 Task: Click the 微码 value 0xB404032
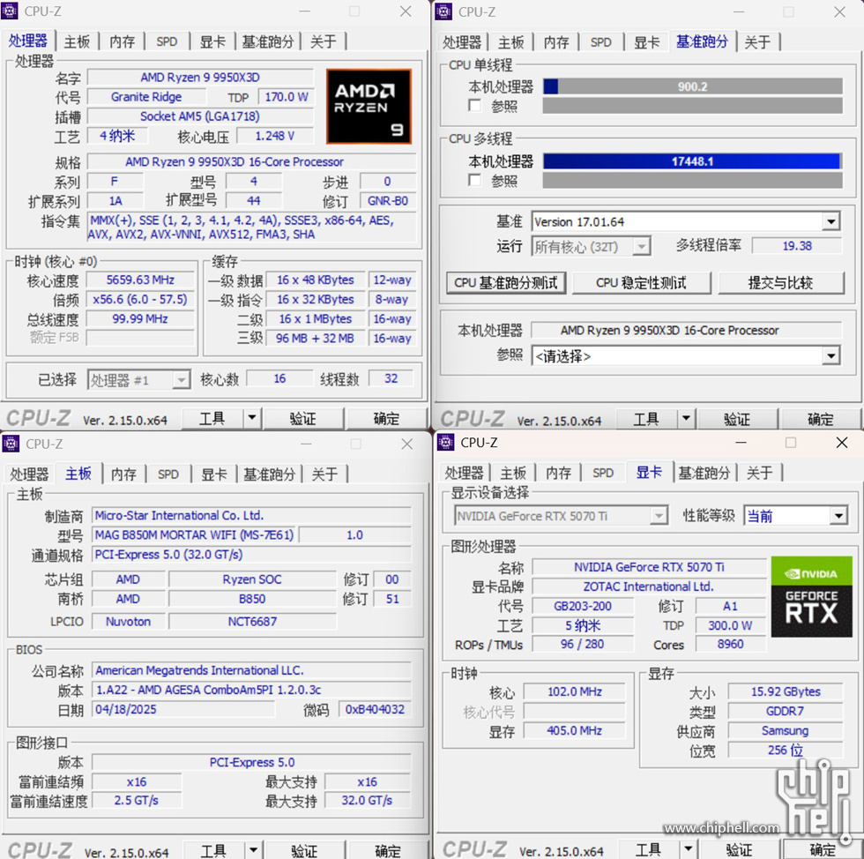coord(375,709)
